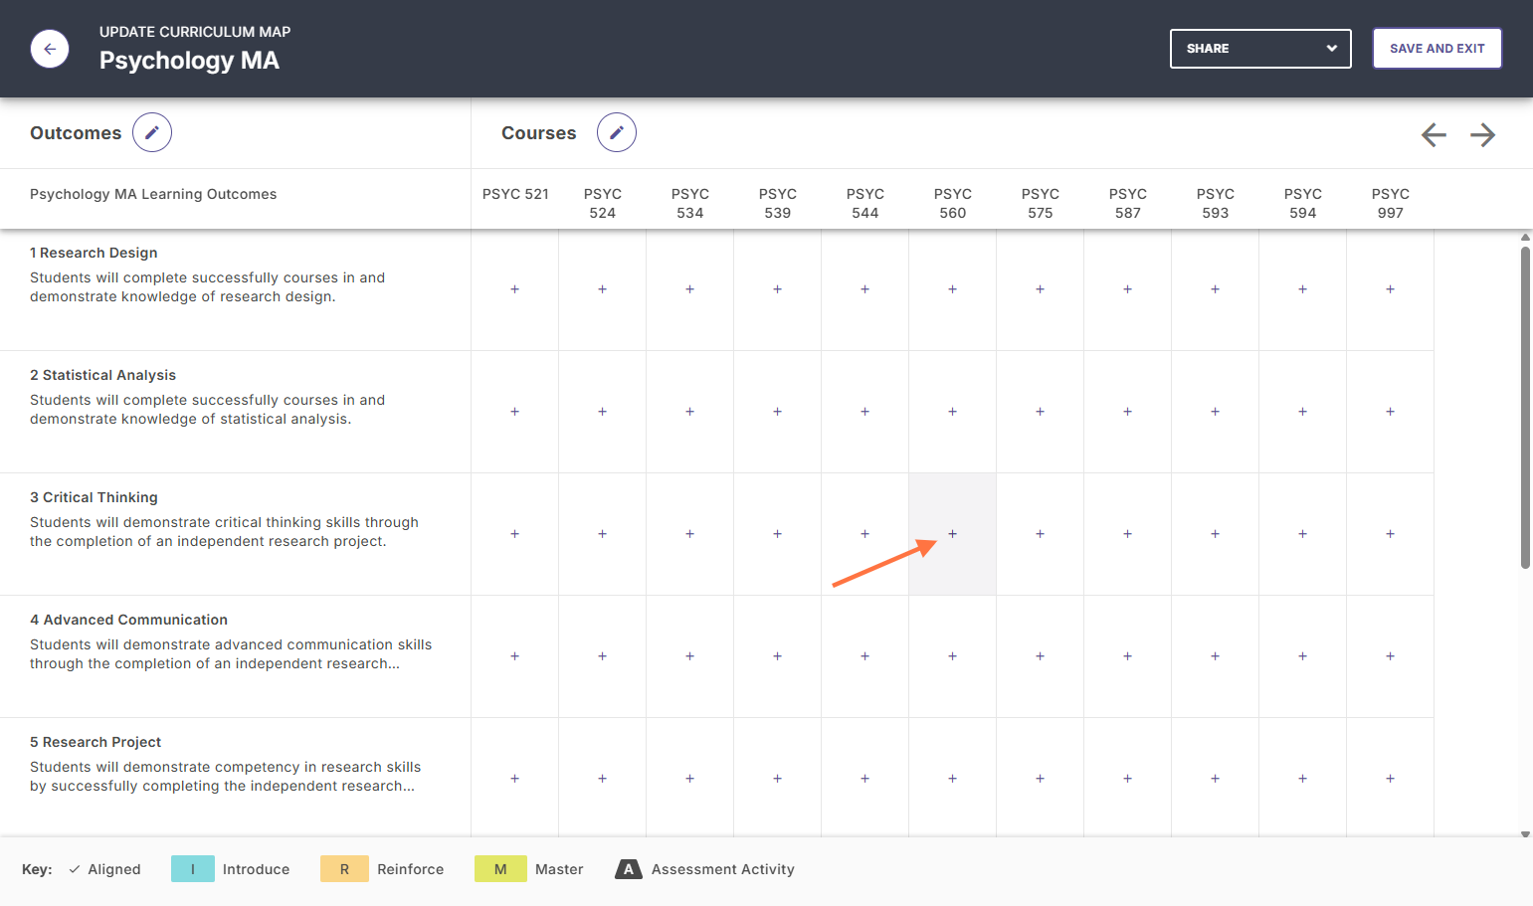This screenshot has width=1533, height=906.
Task: Add alignment for Critical Thinking in PSYC 560
Action: point(953,534)
